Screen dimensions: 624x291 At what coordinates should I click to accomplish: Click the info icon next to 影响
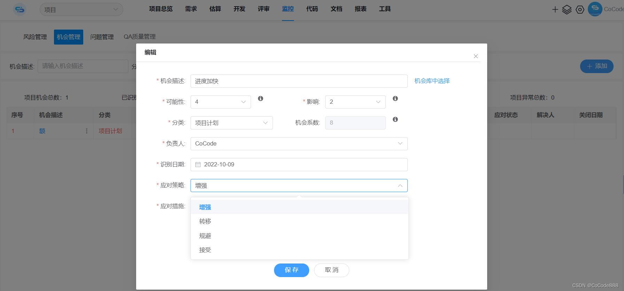[x=395, y=99]
